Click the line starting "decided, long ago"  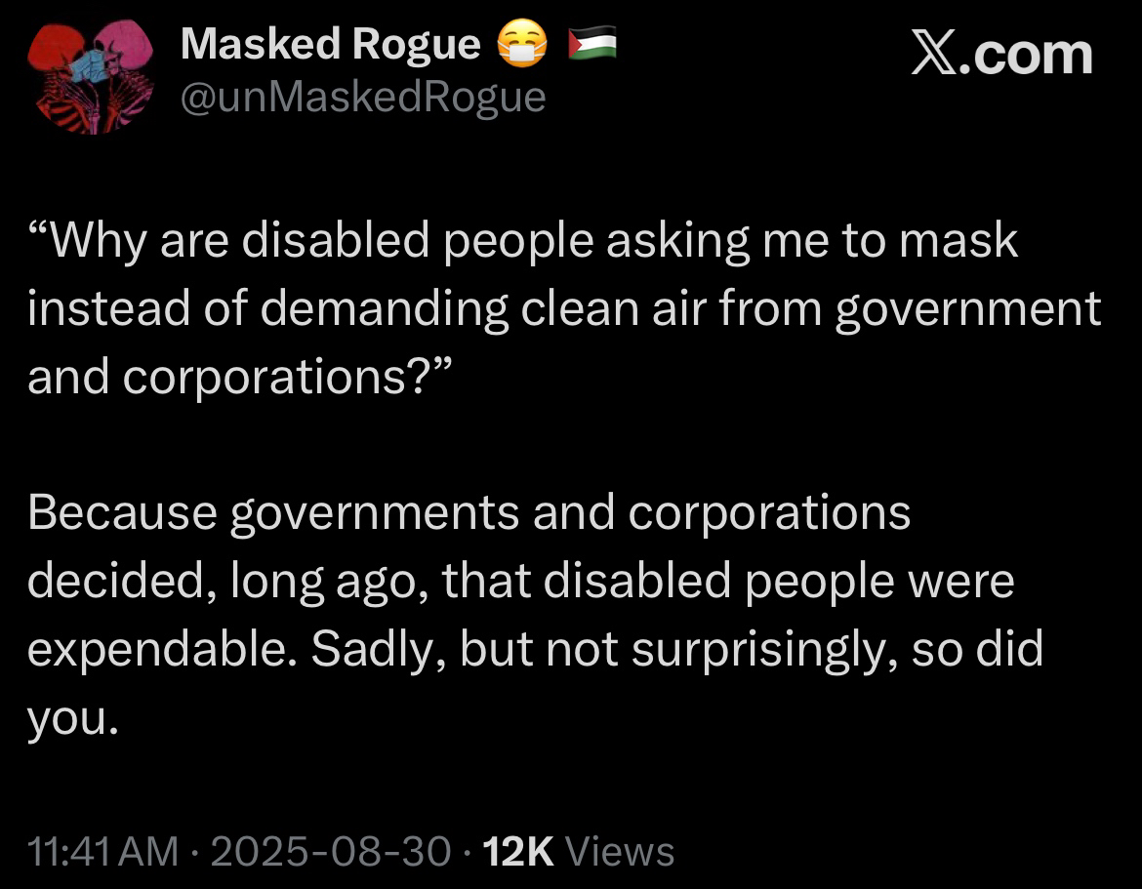(520, 582)
